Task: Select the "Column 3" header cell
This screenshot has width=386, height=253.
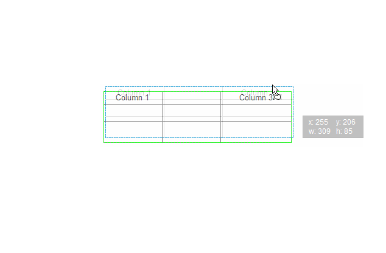Action: pyautogui.click(x=256, y=98)
